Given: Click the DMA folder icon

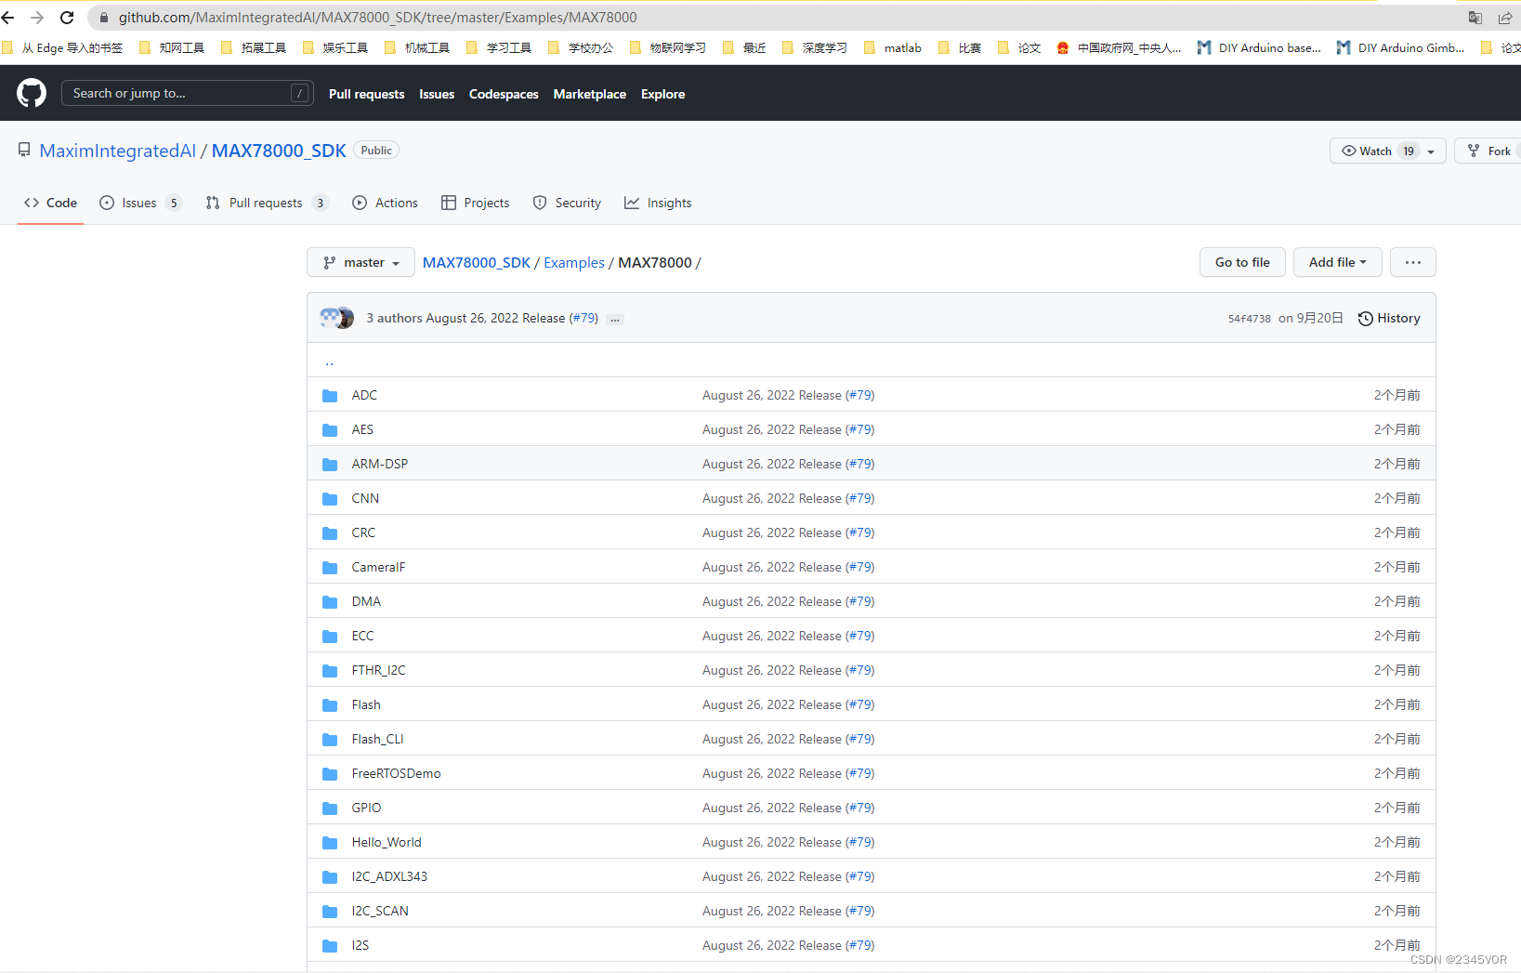Looking at the screenshot, I should coord(330,602).
